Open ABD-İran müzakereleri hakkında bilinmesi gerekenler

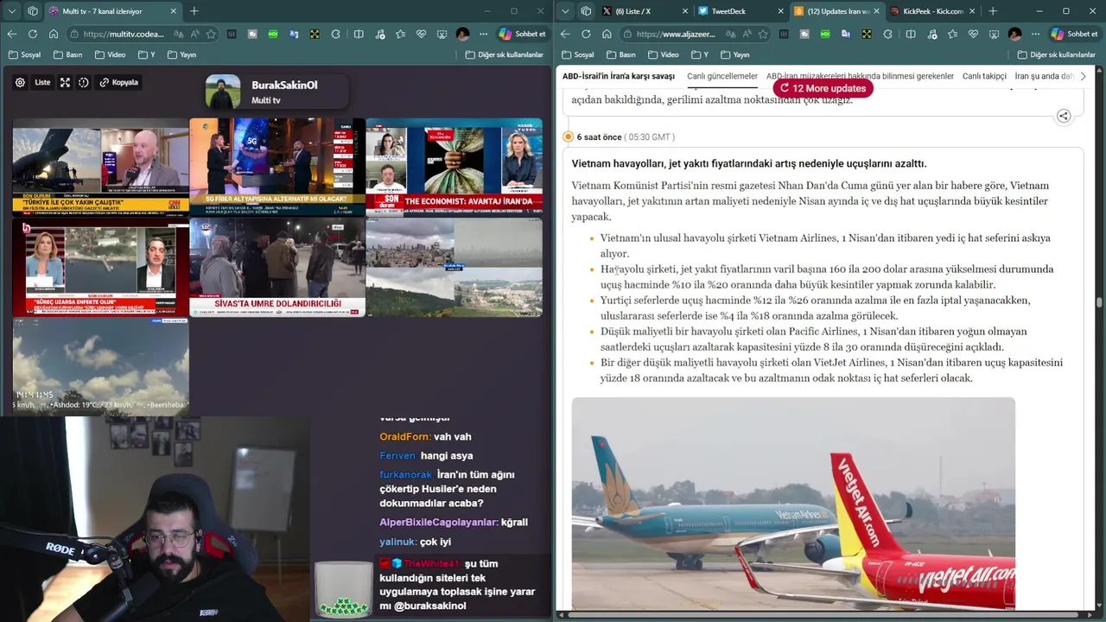pos(860,76)
